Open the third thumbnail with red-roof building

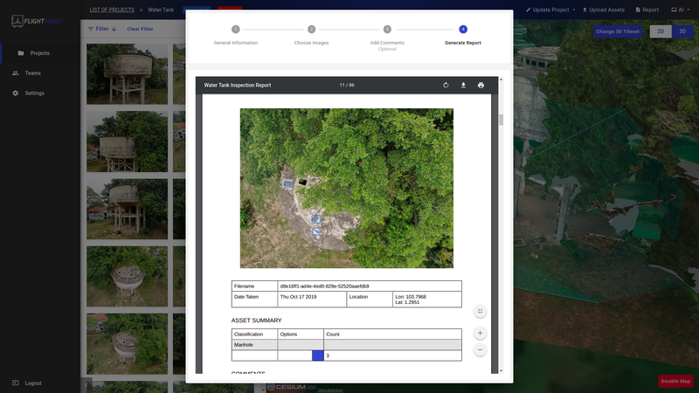click(127, 210)
